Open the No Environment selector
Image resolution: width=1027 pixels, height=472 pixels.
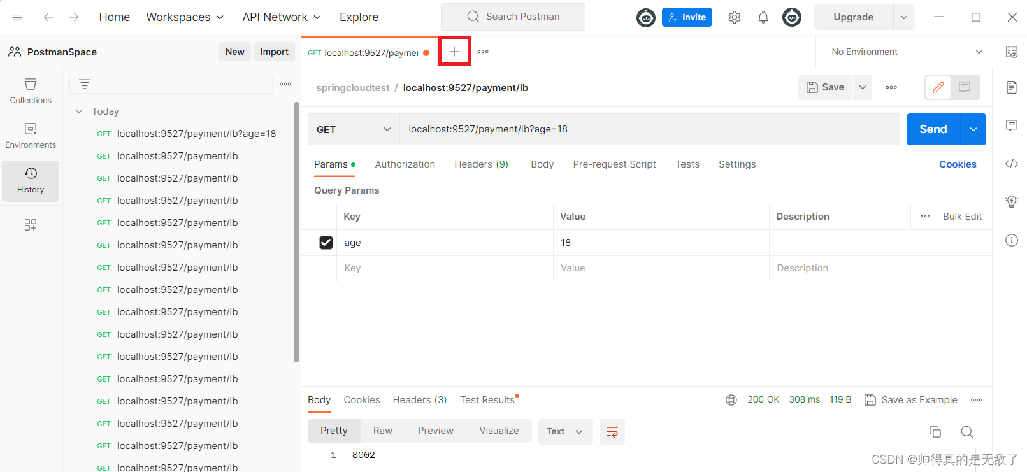[907, 52]
